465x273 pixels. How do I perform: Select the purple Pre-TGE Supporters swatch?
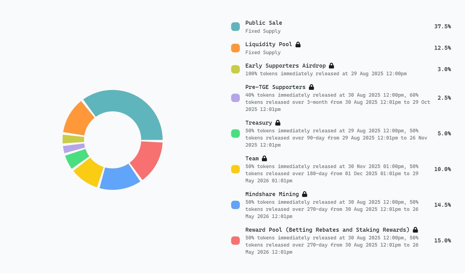[235, 98]
